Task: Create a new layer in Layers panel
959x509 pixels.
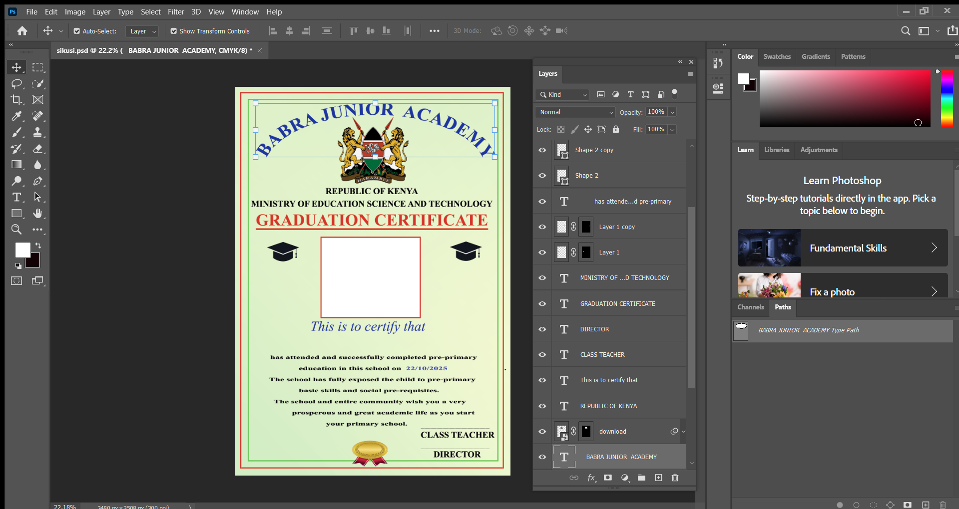Action: point(658,478)
